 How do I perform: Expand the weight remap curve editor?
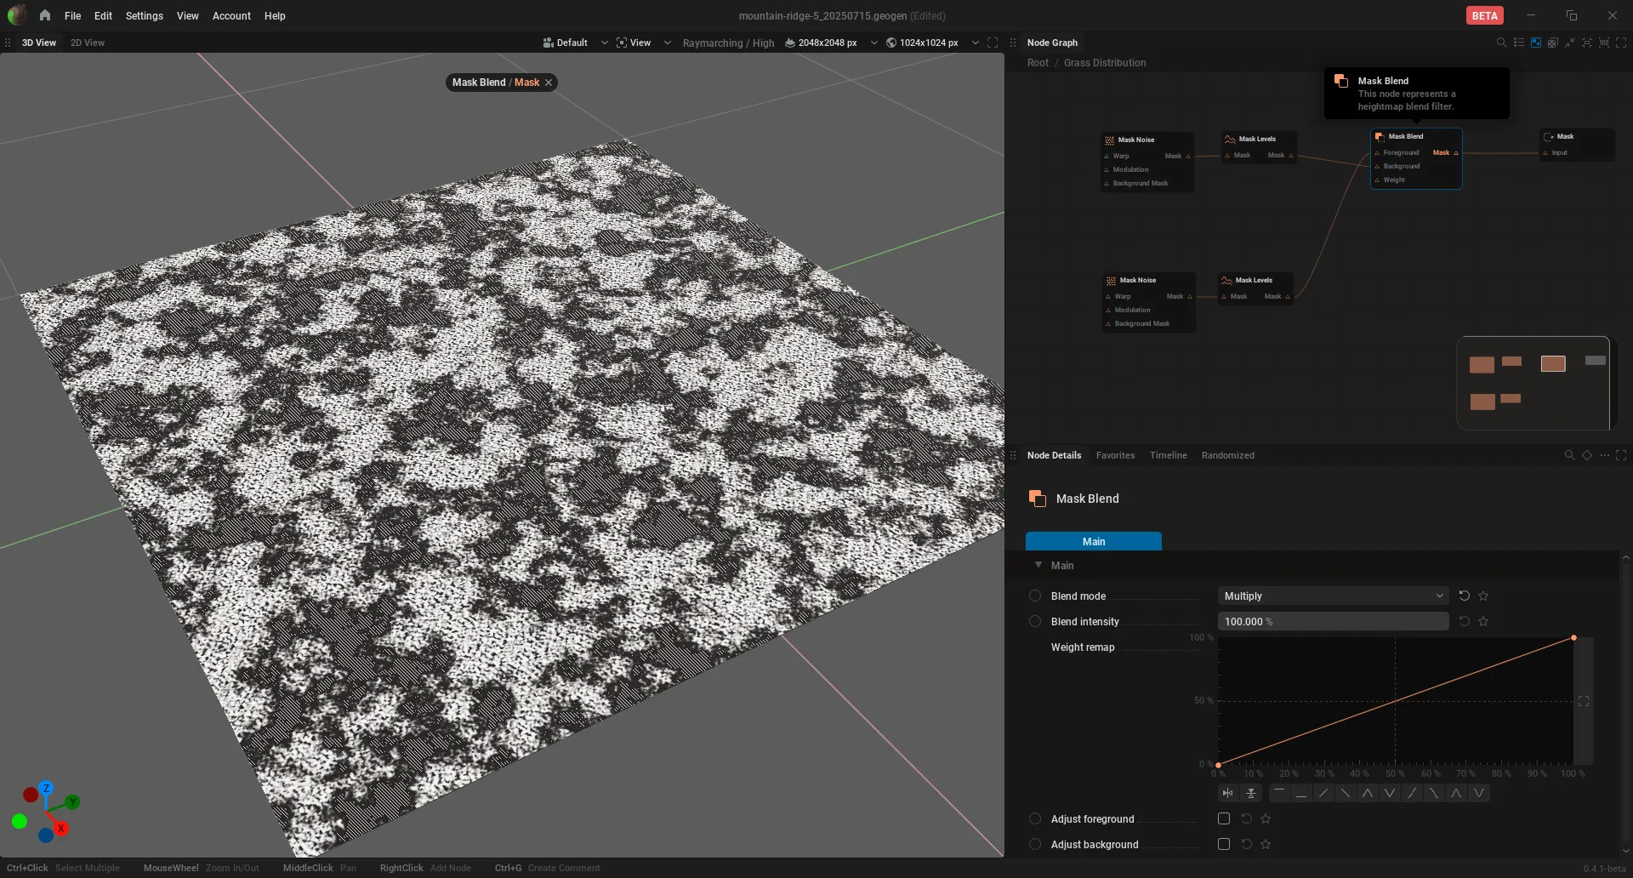tap(1584, 701)
